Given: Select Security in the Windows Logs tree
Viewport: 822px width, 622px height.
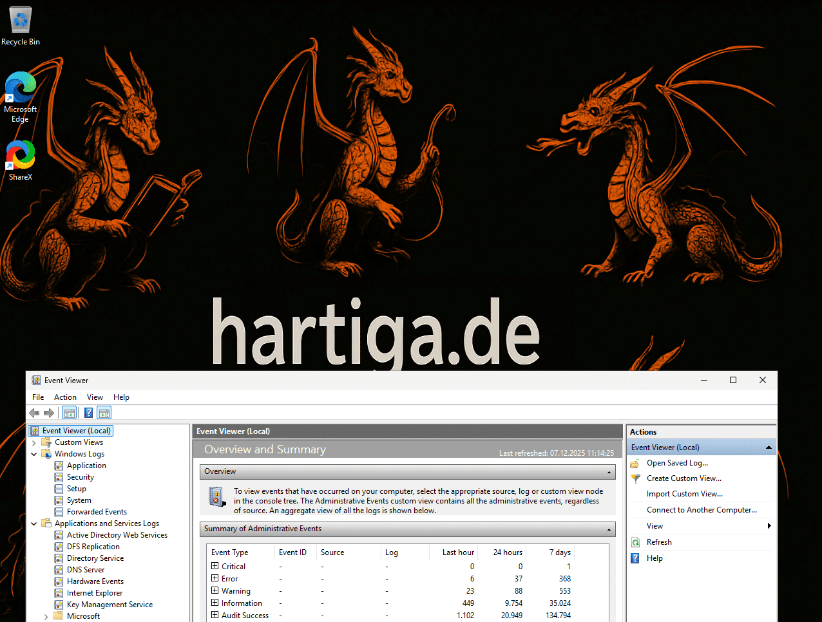Looking at the screenshot, I should 81,476.
